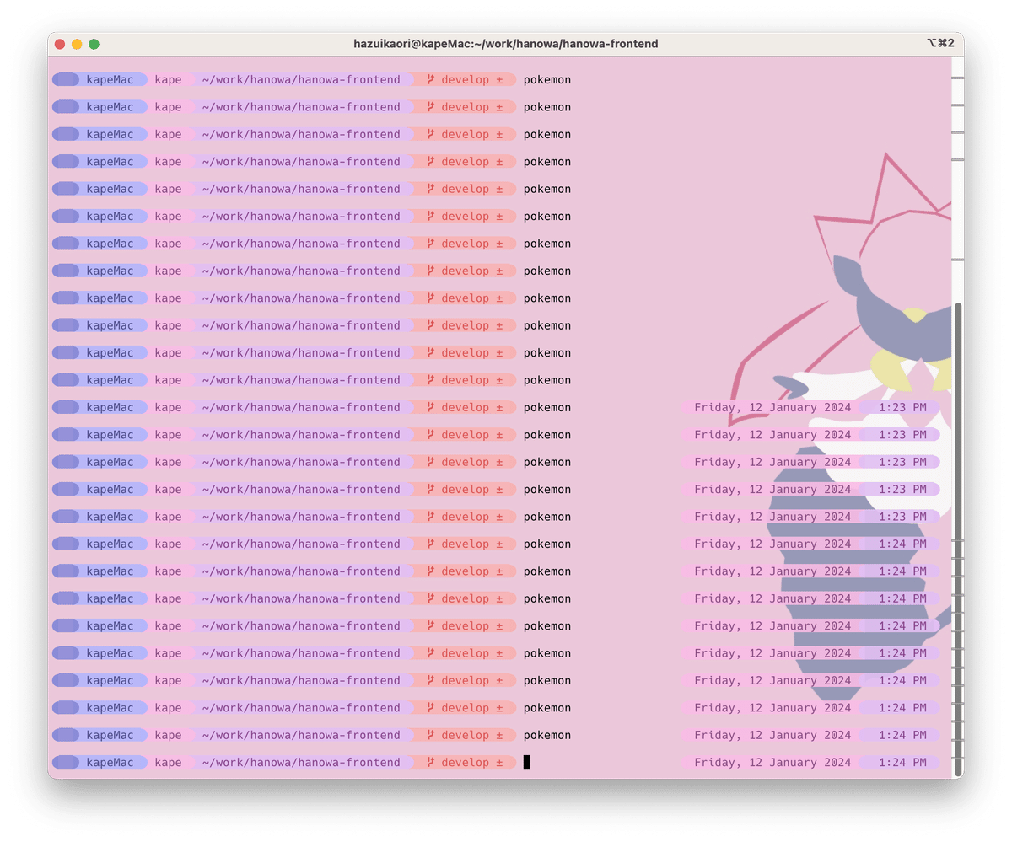This screenshot has height=842, width=1012.
Task: Click the 1:24 PM time on the empty prompt line
Action: [x=902, y=763]
